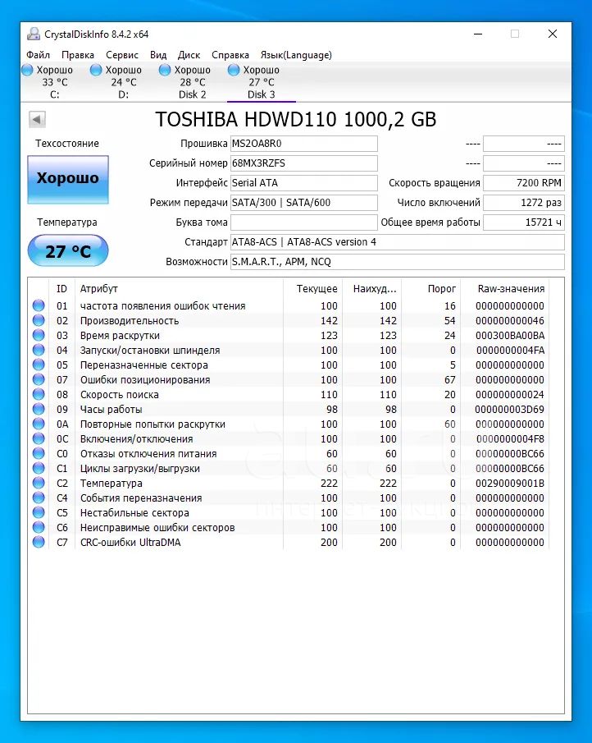Click the Наихуд... column header
The width and height of the screenshot is (592, 743).
coord(372,288)
